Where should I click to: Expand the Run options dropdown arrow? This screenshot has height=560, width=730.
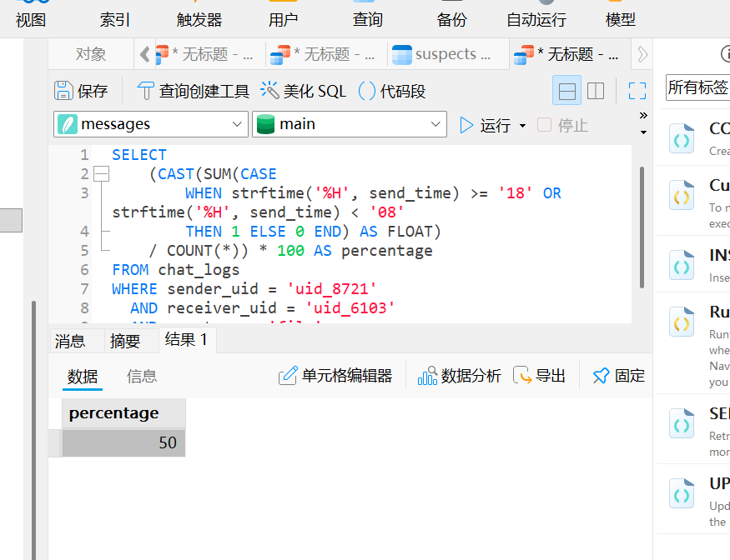[522, 126]
